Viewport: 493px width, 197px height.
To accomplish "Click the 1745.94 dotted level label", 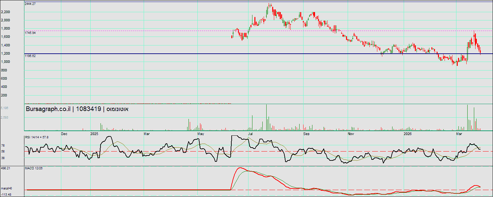I will coord(30,33).
